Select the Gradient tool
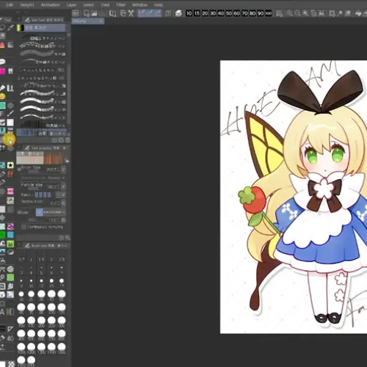Viewport: 367px width, 367px height. [10, 45]
